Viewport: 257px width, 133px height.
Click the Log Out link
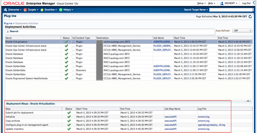[x=246, y=3]
